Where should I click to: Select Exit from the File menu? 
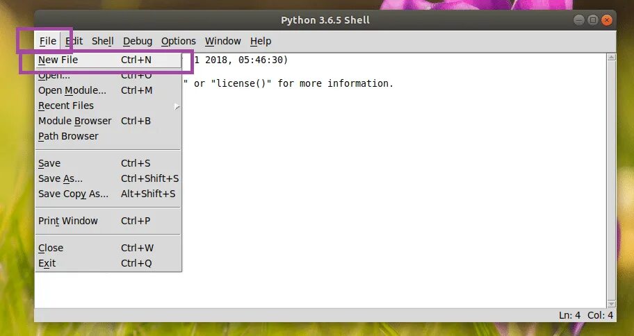pyautogui.click(x=108, y=263)
